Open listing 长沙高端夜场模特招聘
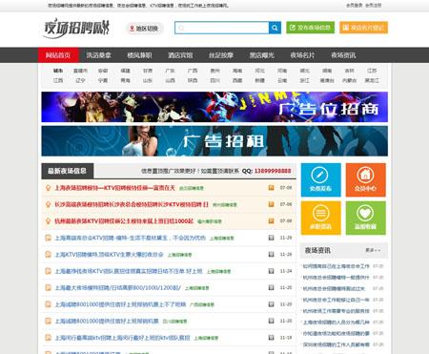This screenshot has height=354, width=429. pos(132,204)
